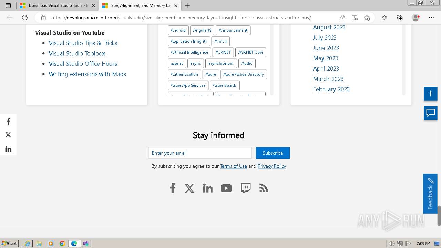This screenshot has width=441, height=248.
Task: Switch to Download Visual Studio Tools tab
Action: pos(57,6)
